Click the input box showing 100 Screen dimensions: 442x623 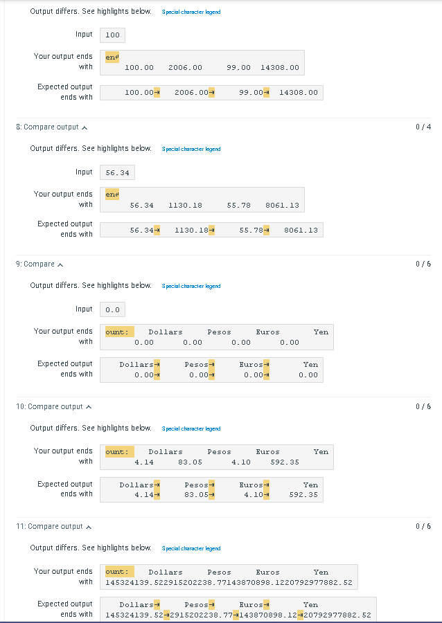coord(112,35)
